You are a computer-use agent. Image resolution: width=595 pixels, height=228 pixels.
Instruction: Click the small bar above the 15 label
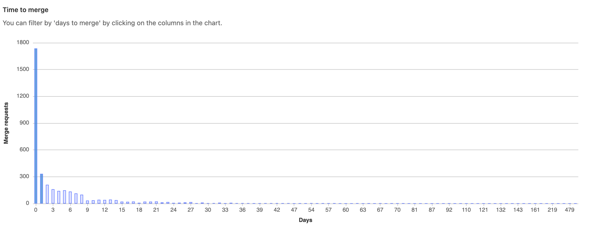[x=122, y=203]
